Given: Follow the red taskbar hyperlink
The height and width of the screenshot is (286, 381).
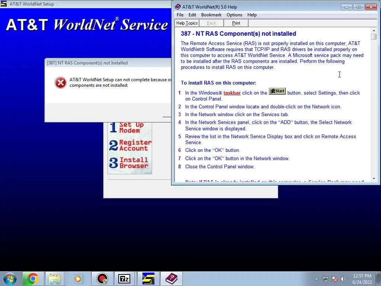Looking at the screenshot, I should [x=232, y=93].
